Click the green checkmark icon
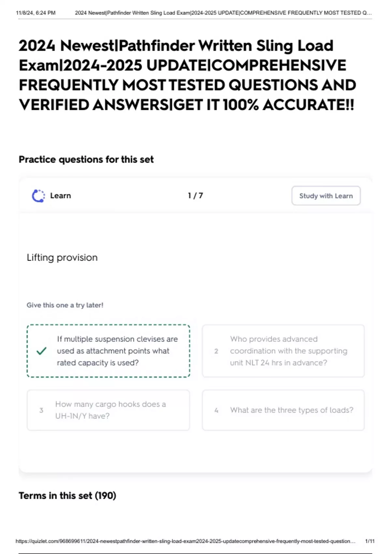The height and width of the screenshot is (554, 391). pyautogui.click(x=41, y=351)
